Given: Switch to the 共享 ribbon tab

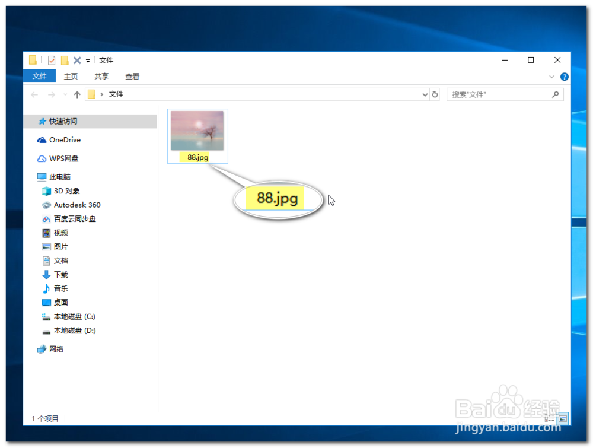Looking at the screenshot, I should 101,77.
